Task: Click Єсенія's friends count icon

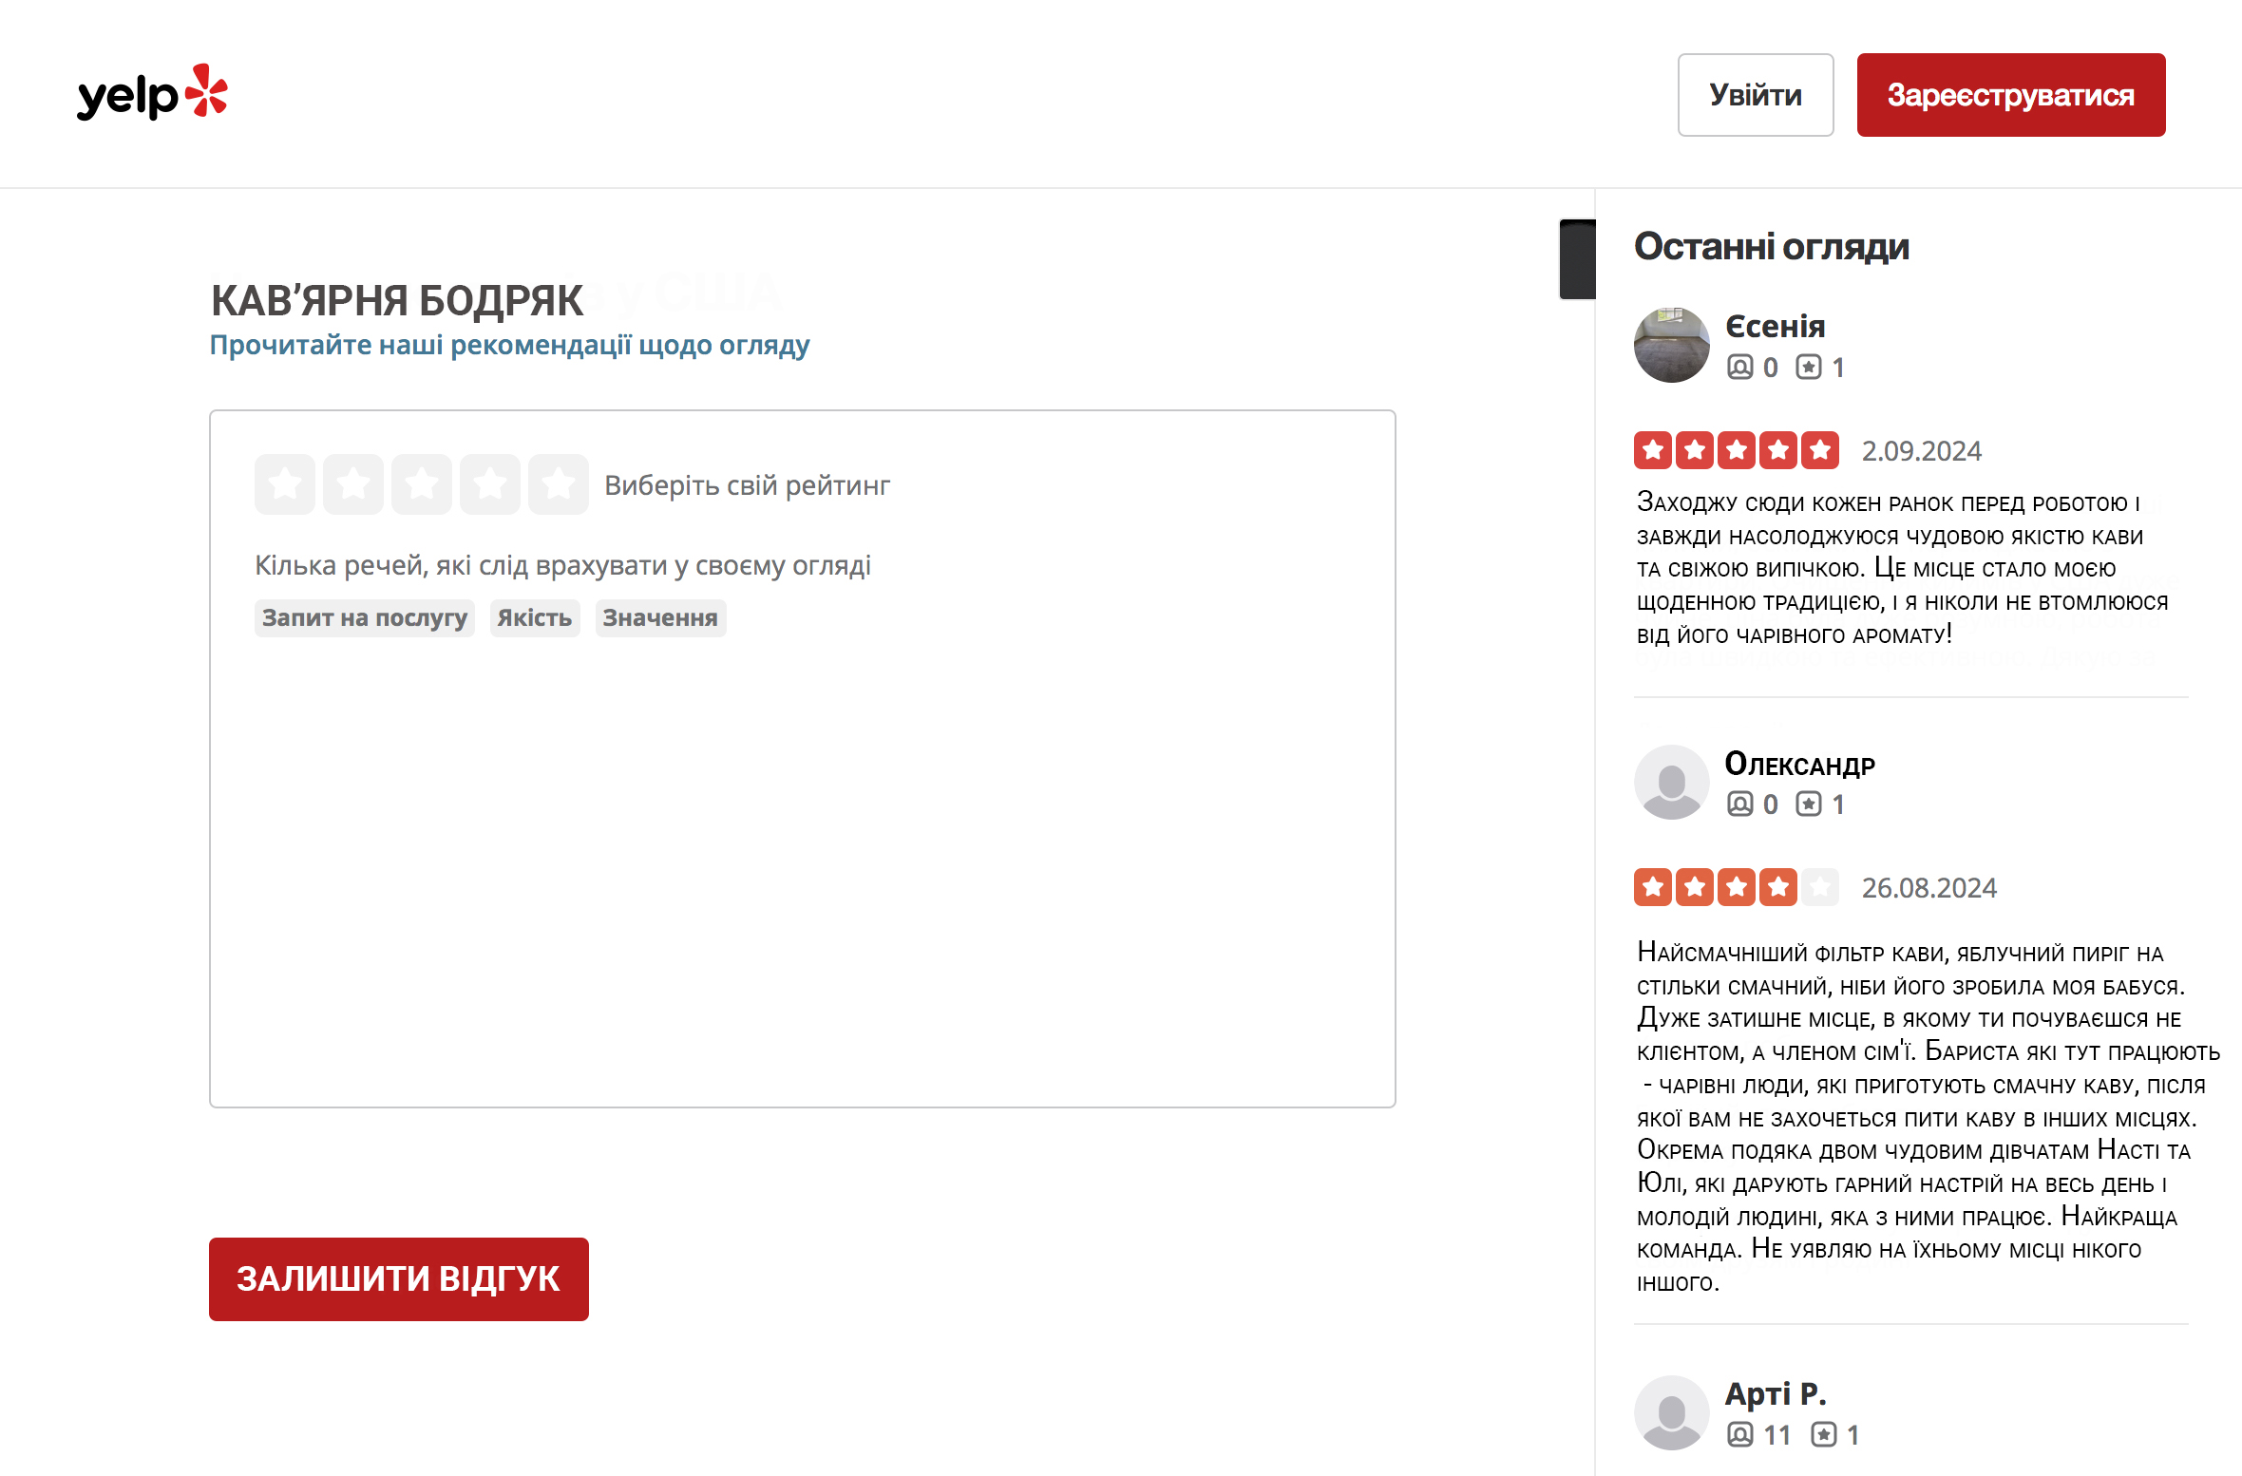Action: click(1739, 368)
